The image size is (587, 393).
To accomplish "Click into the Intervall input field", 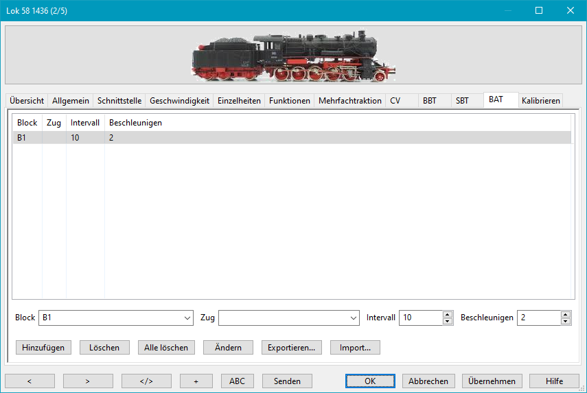I will [420, 318].
